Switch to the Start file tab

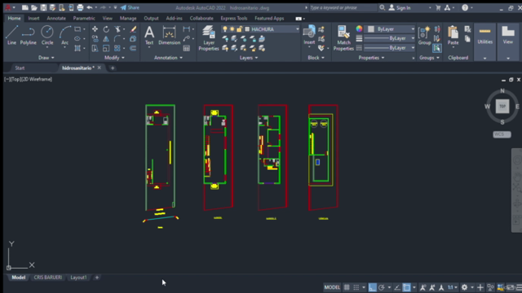click(20, 68)
